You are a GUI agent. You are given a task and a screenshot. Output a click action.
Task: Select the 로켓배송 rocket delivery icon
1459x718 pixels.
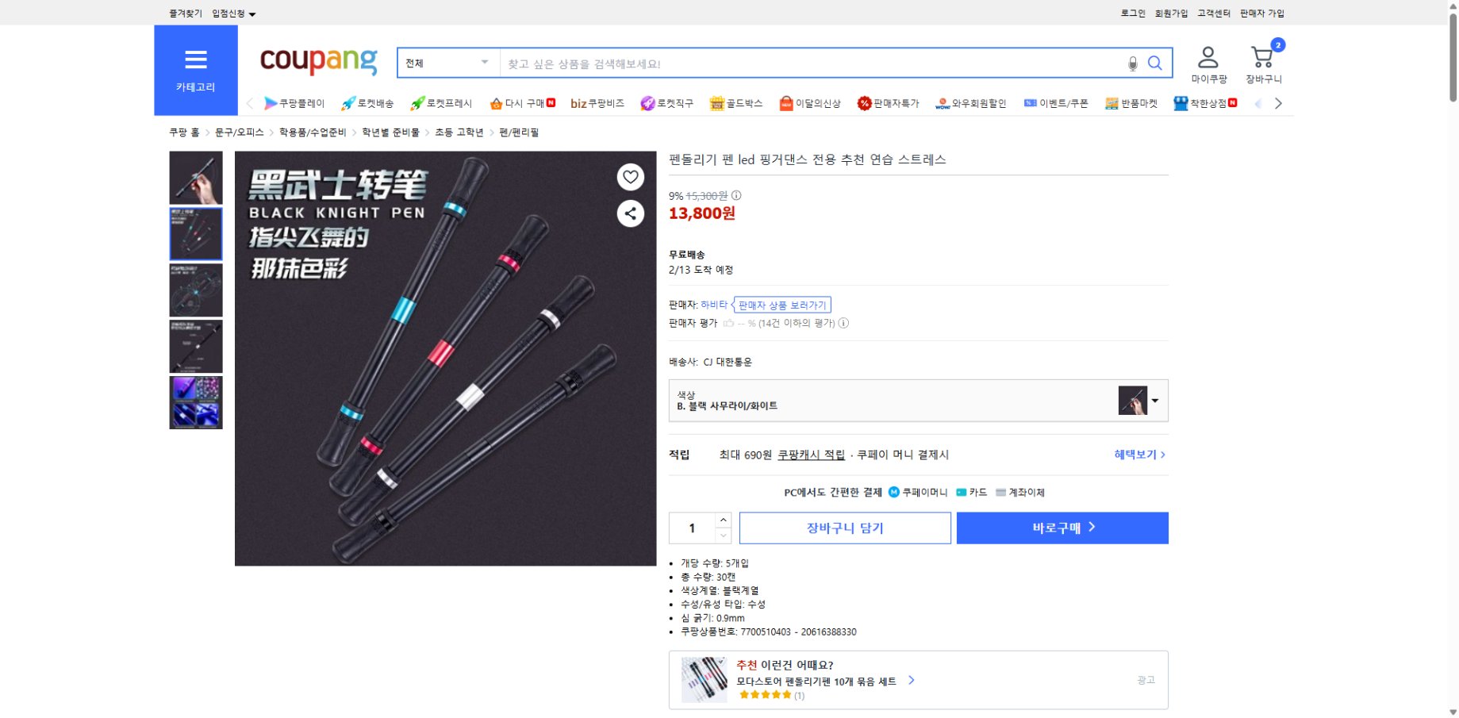[x=347, y=103]
